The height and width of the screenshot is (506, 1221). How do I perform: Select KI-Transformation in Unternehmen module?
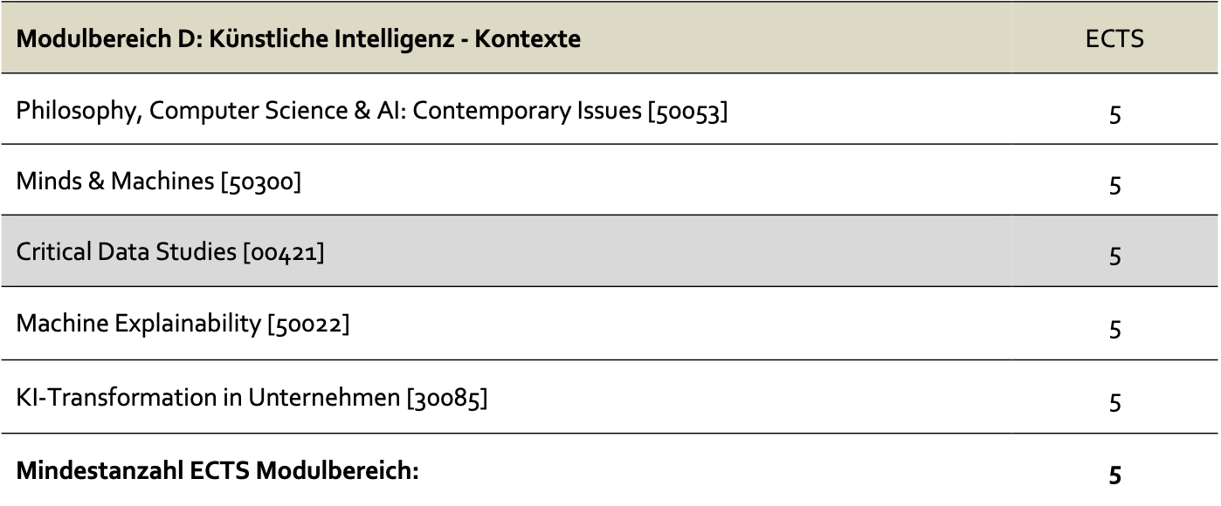tap(208, 398)
